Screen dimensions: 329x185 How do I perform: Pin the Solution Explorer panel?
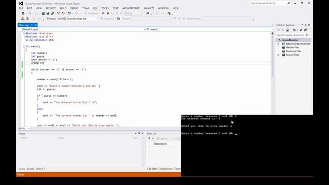coord(305,25)
